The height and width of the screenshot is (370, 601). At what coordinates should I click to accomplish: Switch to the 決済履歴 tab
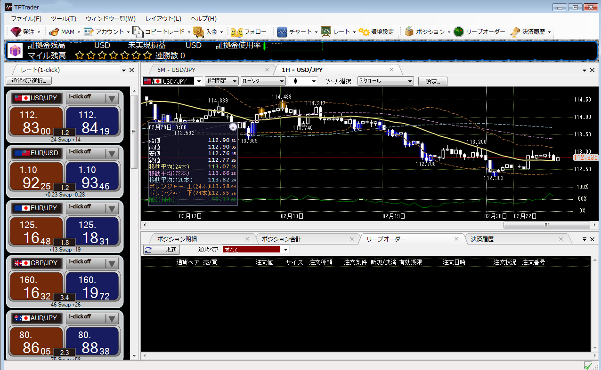pyautogui.click(x=482, y=239)
